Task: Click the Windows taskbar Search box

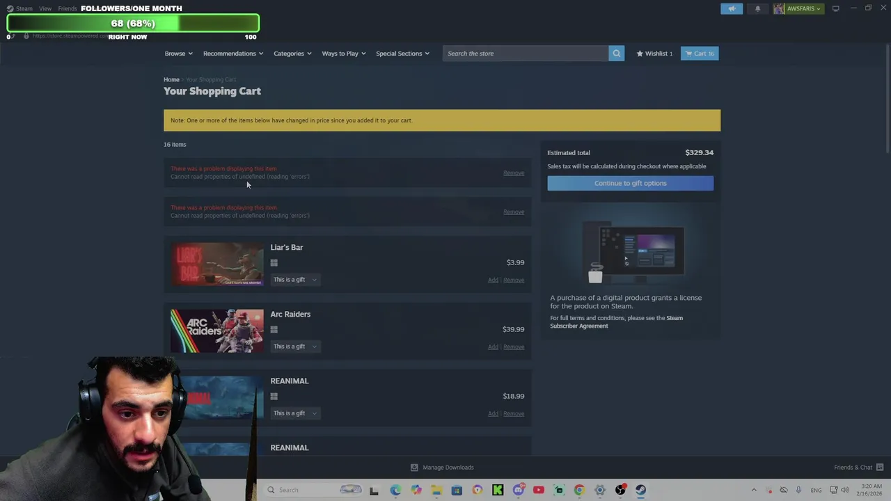Action: tap(313, 490)
